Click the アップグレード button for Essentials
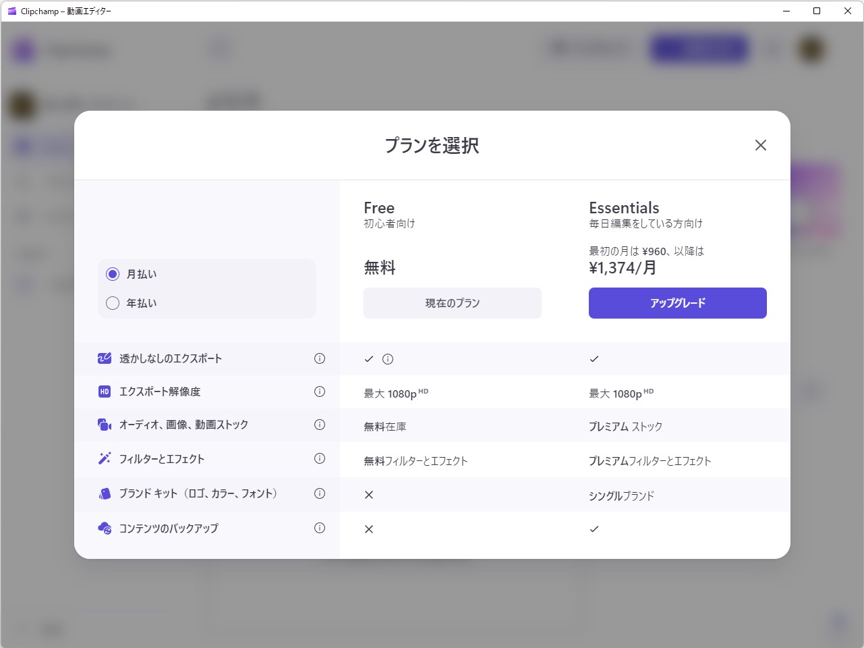This screenshot has height=648, width=864. point(676,303)
